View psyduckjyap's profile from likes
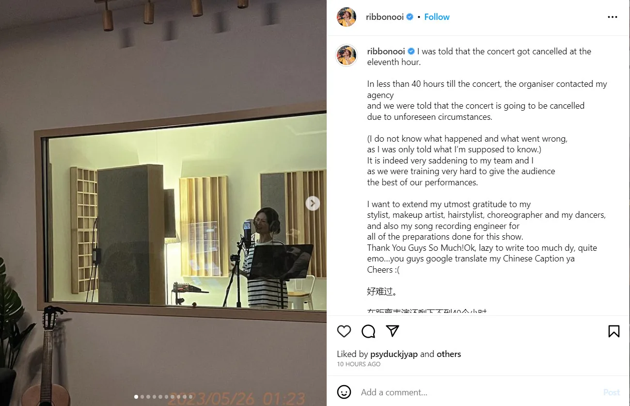 [x=394, y=354]
